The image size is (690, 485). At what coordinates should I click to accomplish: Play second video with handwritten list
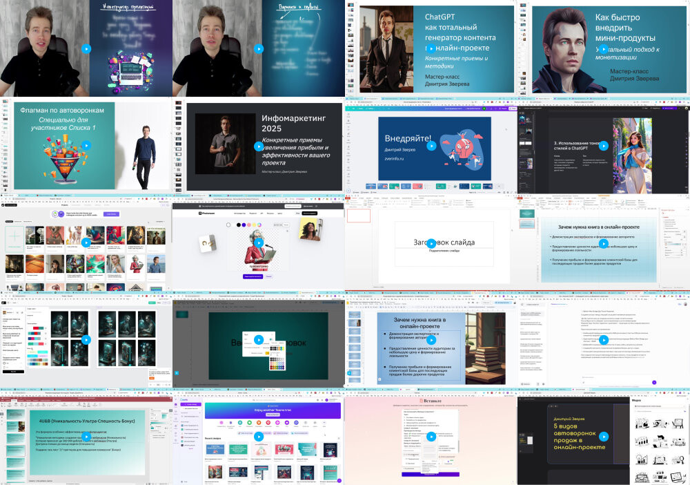(x=258, y=48)
